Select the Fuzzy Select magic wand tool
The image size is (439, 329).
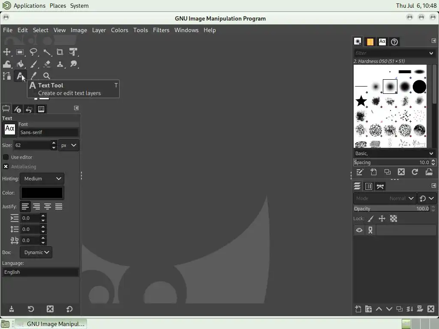pyautogui.click(x=47, y=52)
